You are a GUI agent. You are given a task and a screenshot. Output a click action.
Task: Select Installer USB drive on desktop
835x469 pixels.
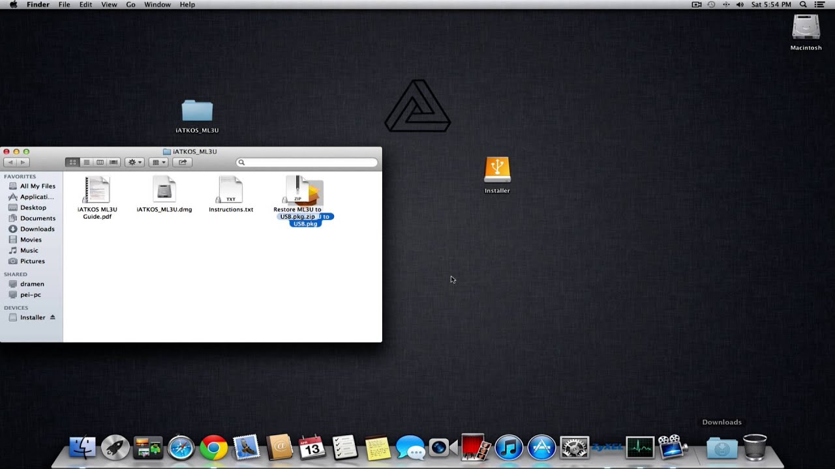[497, 175]
